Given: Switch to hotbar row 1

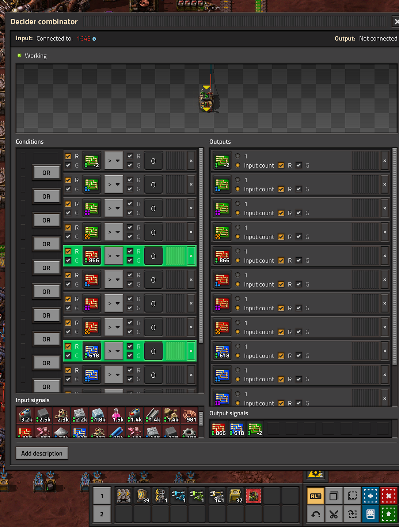Looking at the screenshot, I should pyautogui.click(x=102, y=496).
